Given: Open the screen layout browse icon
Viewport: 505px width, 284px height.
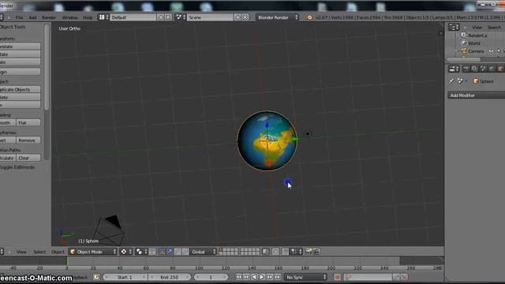Looking at the screenshot, I should (x=103, y=17).
